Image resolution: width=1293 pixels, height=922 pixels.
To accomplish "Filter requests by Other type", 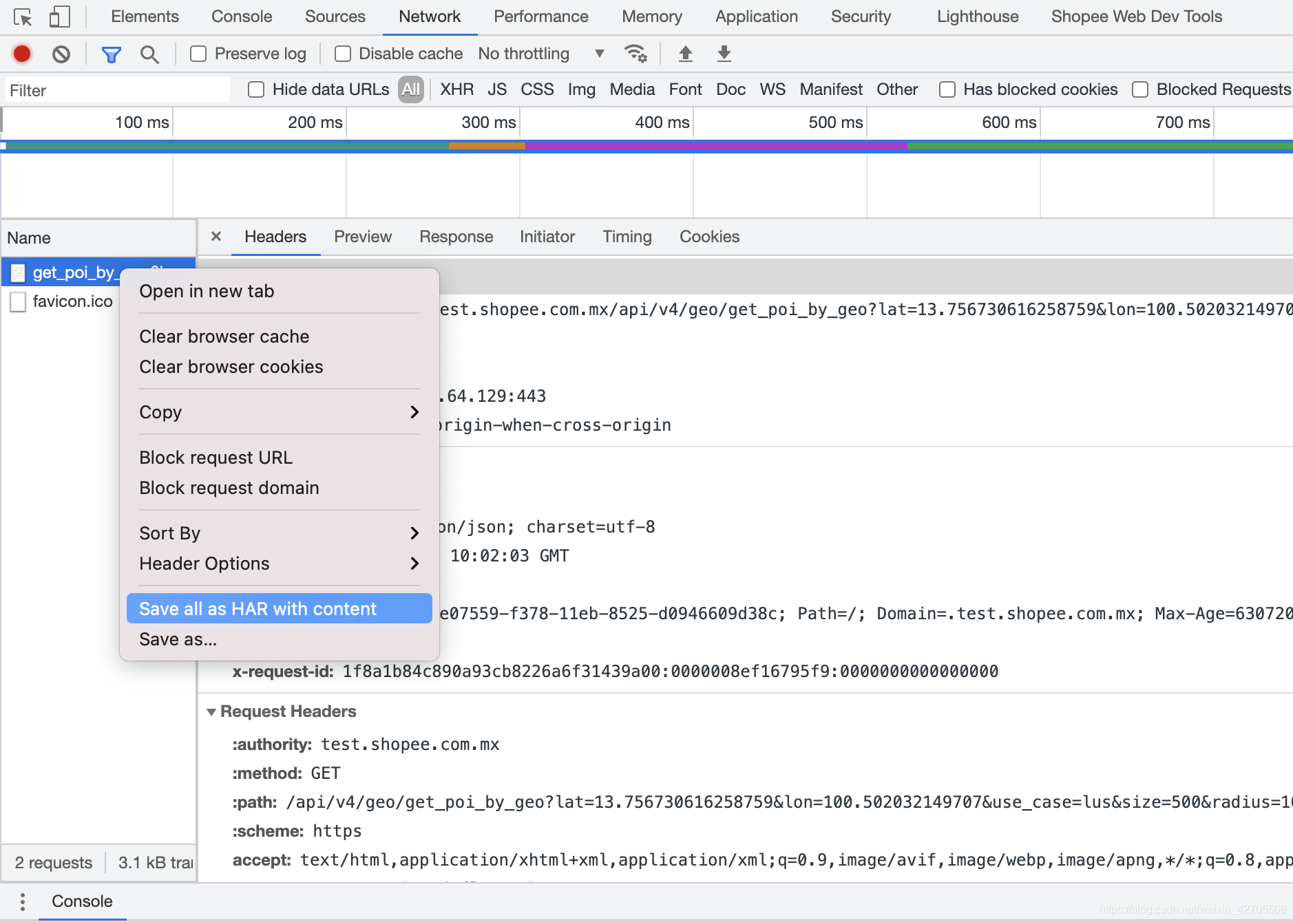I will click(x=897, y=89).
